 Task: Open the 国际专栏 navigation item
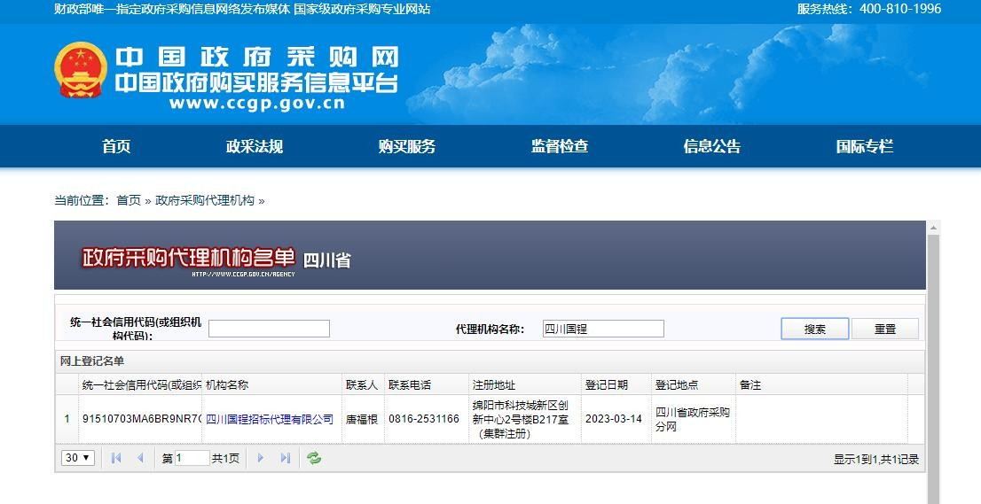click(x=865, y=146)
